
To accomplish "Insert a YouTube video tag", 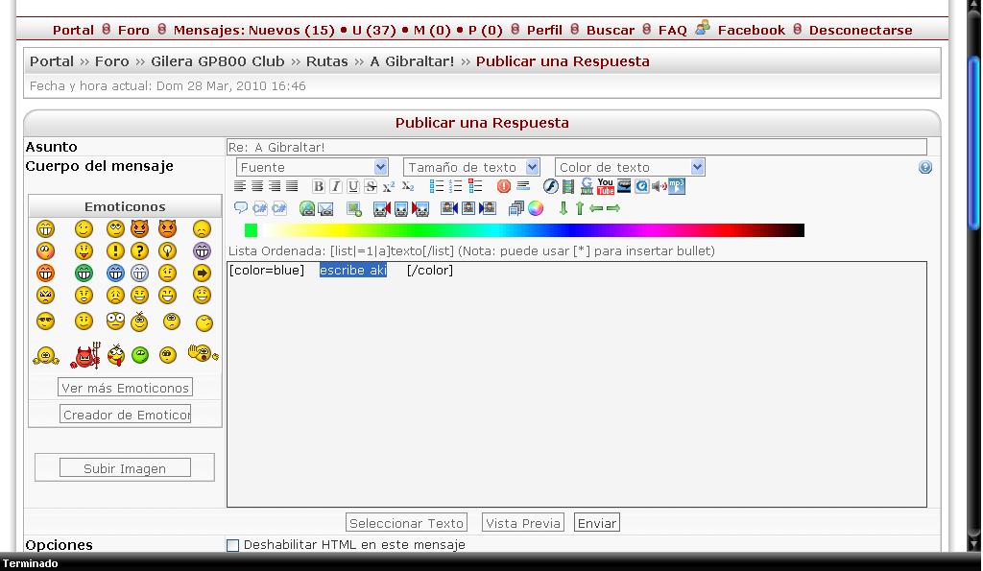I will pyautogui.click(x=606, y=186).
